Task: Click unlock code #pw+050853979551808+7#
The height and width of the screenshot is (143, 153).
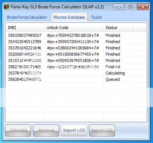Action: click(x=73, y=61)
